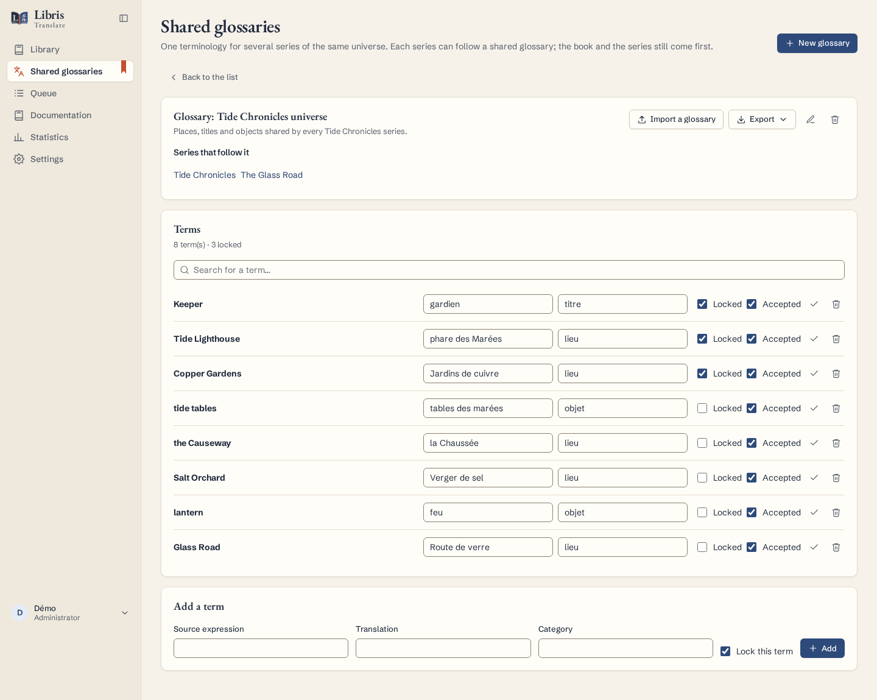Delete the Tide Chronicles universe glossary
This screenshot has width=877, height=700.
pos(835,119)
